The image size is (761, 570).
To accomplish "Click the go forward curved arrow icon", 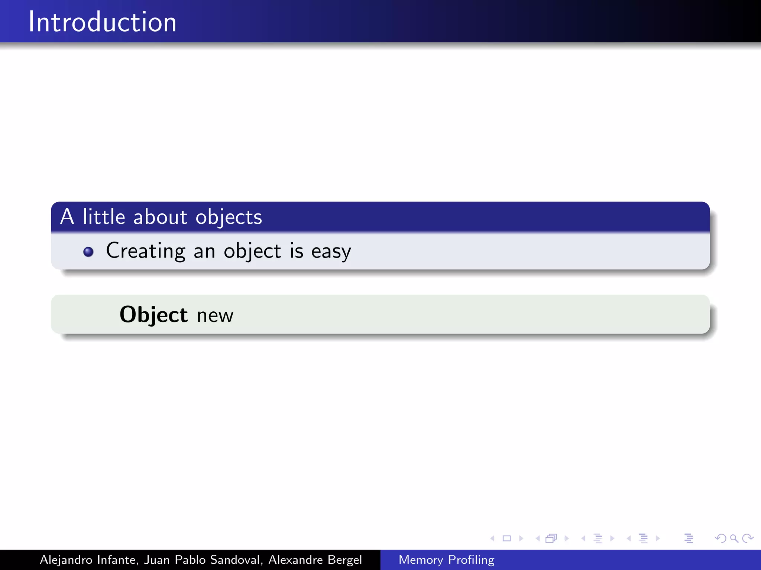I will coord(748,538).
